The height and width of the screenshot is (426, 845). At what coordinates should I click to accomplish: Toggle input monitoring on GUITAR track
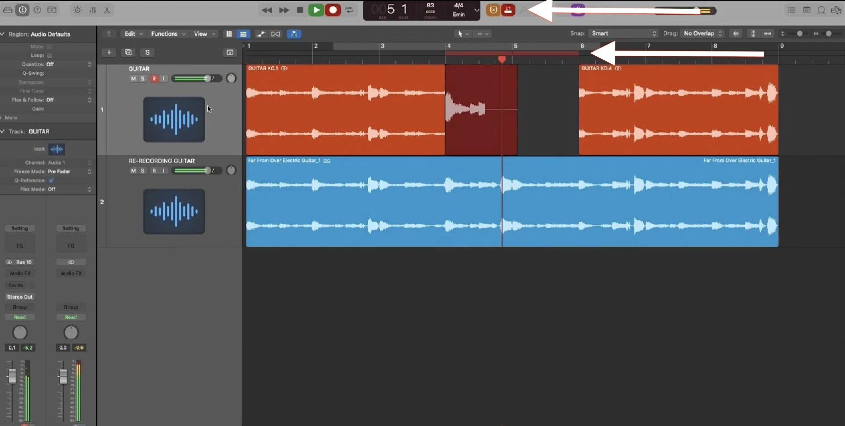click(163, 79)
